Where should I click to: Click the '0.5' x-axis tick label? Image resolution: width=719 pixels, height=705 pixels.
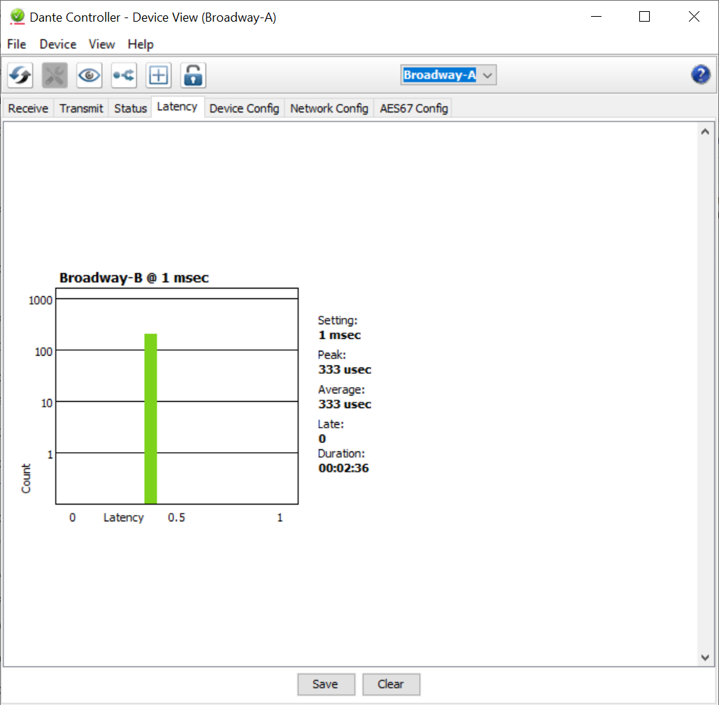[x=176, y=518]
